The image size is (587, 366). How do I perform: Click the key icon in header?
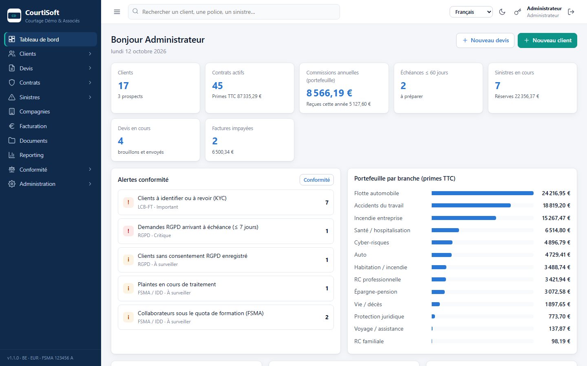[517, 12]
